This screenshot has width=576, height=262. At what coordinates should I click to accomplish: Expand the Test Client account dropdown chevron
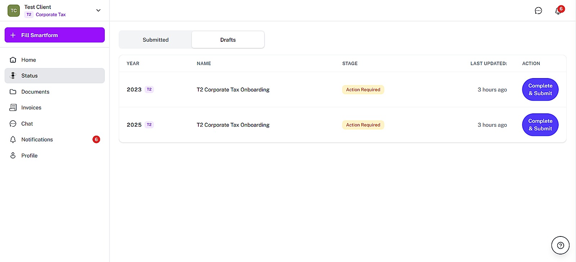[98, 10]
